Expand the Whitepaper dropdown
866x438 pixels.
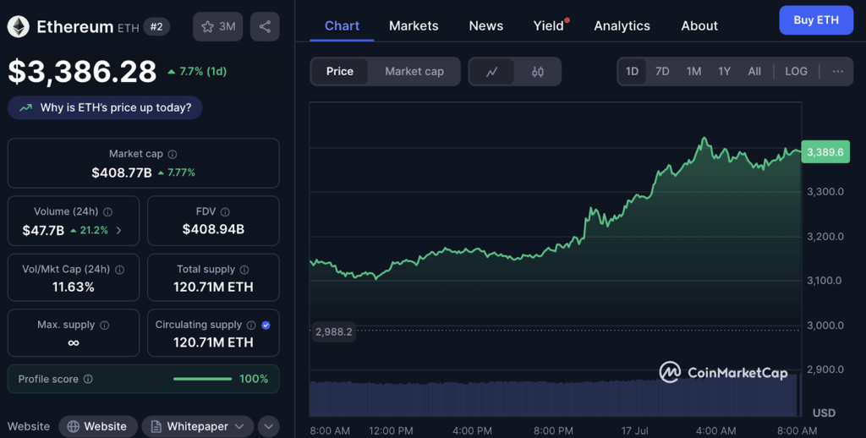197,426
